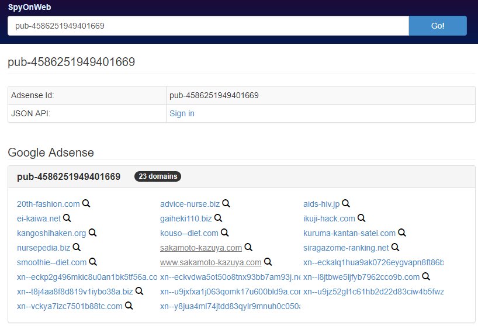This screenshot has width=478, height=326.
Task: Click magnifier icon next to aids-hiv.jp
Action: pyautogui.click(x=346, y=203)
